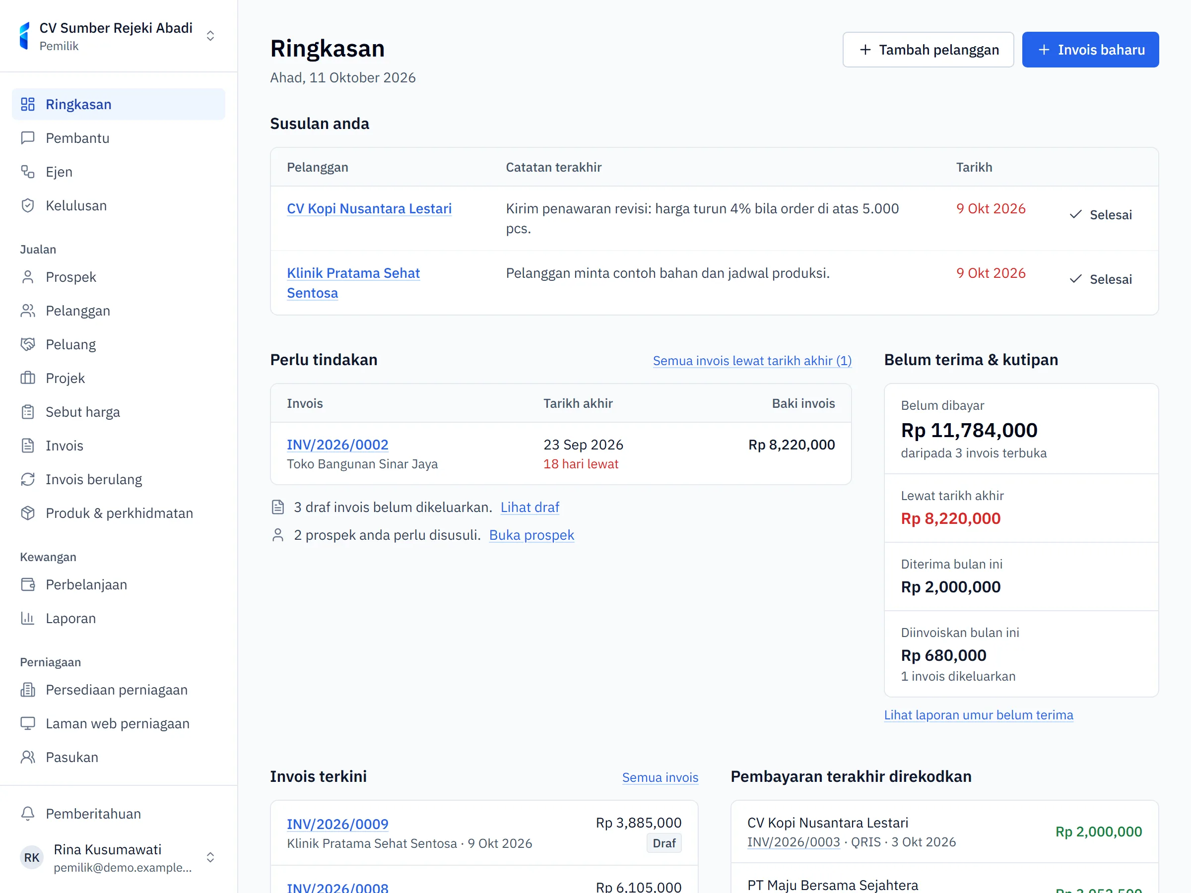Open Semua invois lewat tarikh akhir link
Viewport: 1191px width, 893px height.
[752, 361]
